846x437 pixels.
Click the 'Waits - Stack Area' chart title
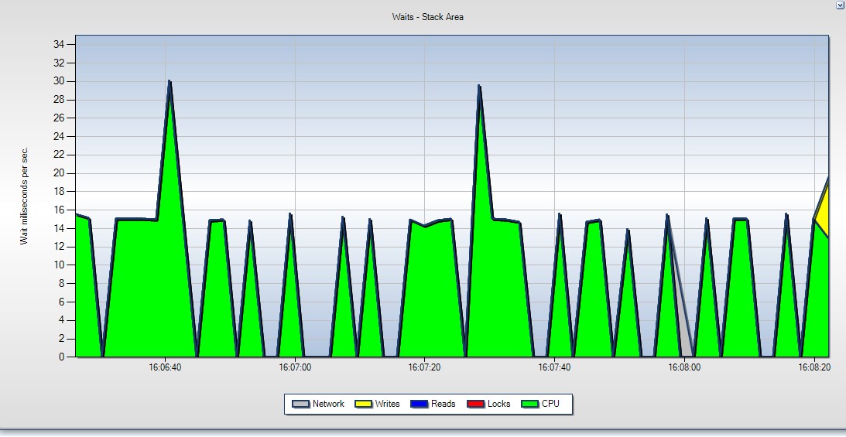(x=428, y=17)
